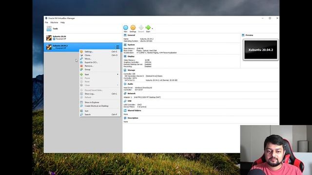Select the Xubuntu 20.04 virtual machine

click(83, 38)
